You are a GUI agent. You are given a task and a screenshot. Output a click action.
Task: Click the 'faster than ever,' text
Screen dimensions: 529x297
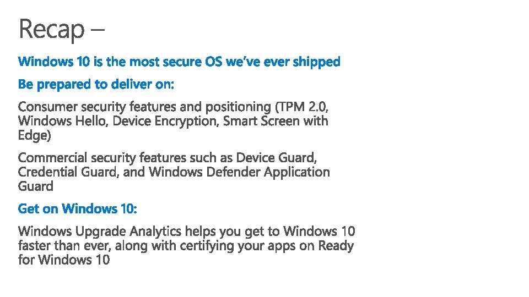pyautogui.click(x=65, y=246)
